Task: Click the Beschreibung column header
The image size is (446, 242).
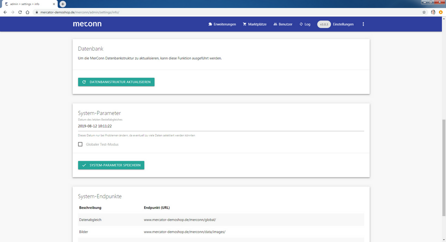Action: 90,208
